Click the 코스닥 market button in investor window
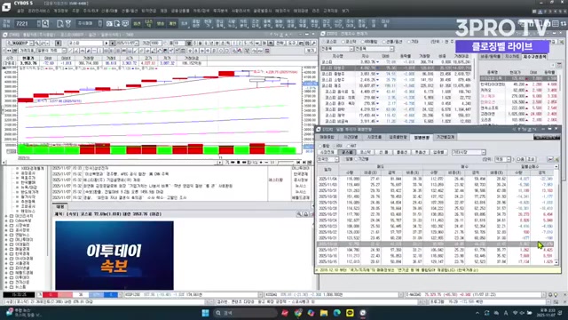 [x=366, y=152]
